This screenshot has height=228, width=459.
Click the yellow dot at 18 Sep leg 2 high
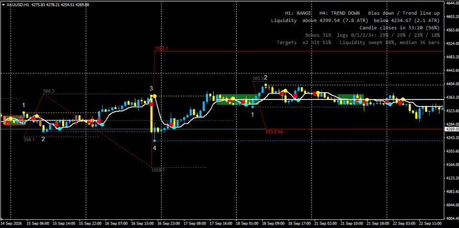point(265,85)
